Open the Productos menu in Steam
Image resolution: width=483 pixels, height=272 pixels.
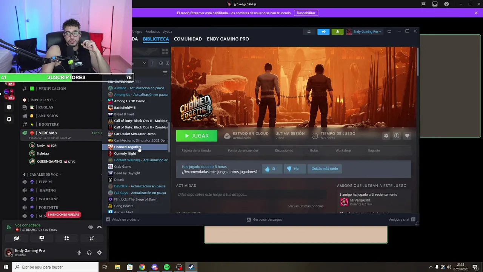tap(152, 32)
